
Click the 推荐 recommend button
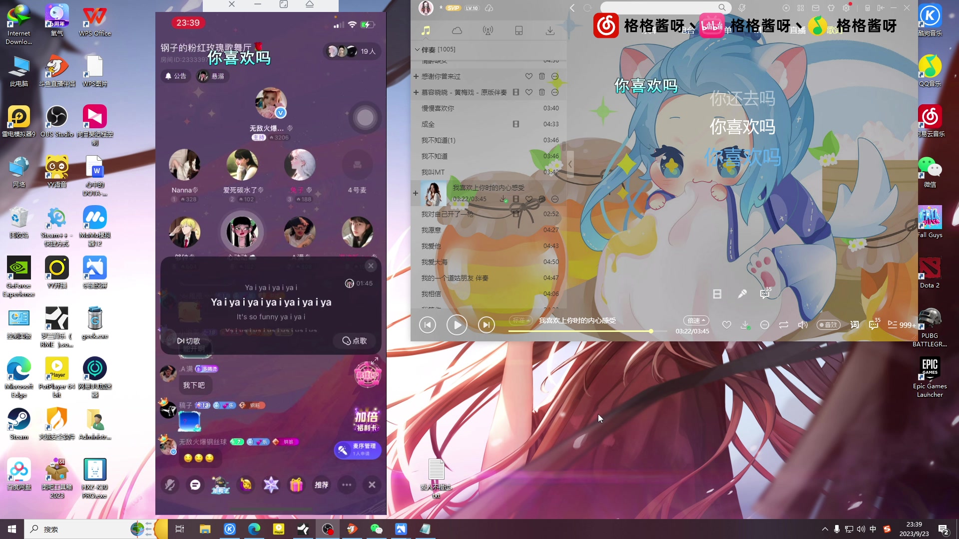point(321,485)
